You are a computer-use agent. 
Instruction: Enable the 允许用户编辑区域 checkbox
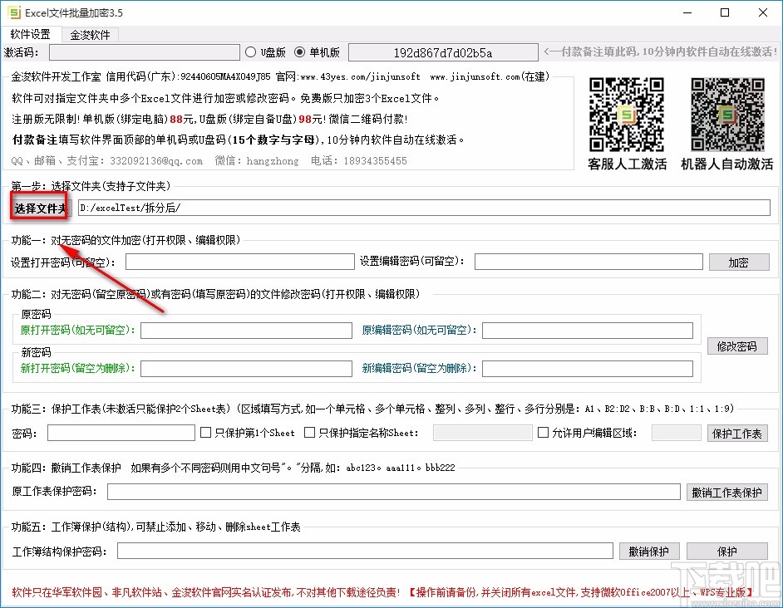pos(544,432)
